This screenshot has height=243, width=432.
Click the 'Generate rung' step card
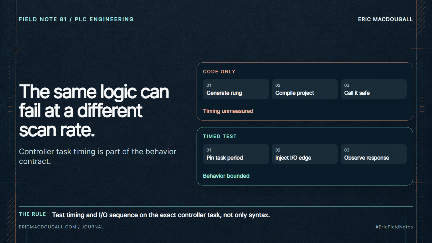tap(236, 89)
